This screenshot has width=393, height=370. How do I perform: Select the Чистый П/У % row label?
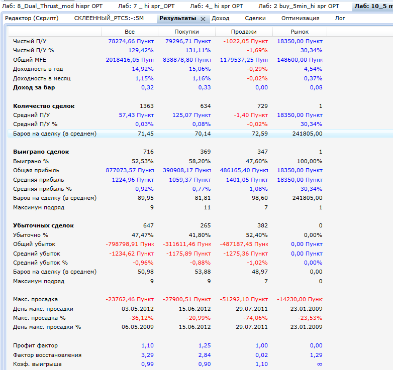pos(33,50)
